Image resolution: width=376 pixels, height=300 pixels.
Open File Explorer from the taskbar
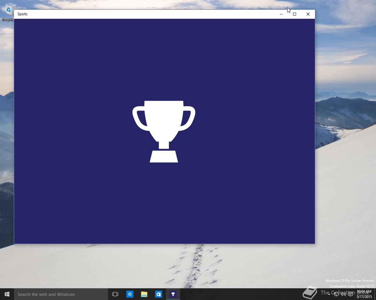pos(144,294)
